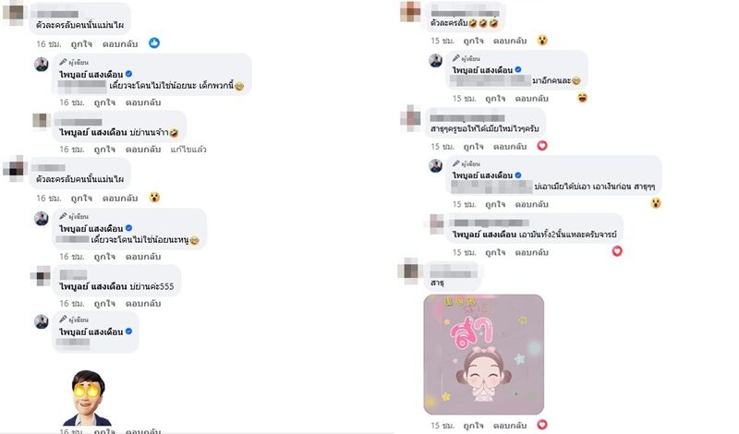The height and width of the screenshot is (434, 739).
Task: Click ตอบกลับ under the first top-left comment
Action: tap(120, 43)
